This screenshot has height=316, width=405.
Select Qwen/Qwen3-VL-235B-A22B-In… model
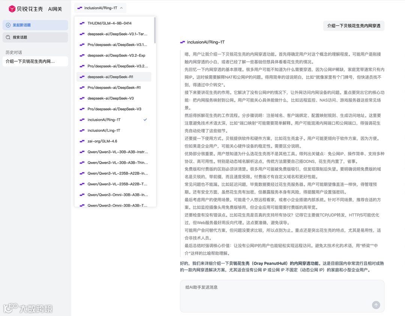114,173
